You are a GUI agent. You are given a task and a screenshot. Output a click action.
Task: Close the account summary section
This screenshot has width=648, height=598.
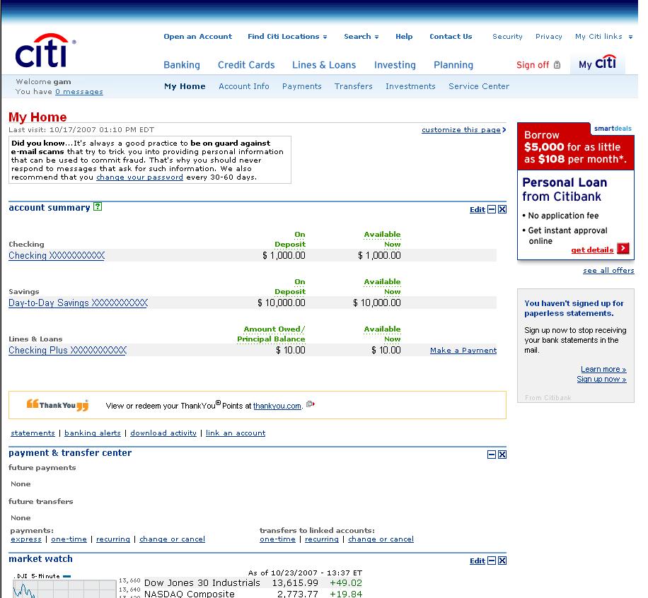502,209
